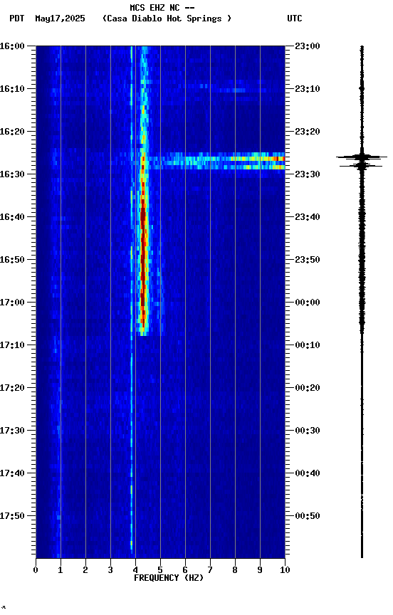Click the '00:00' UTC time label
Image resolution: width=393 pixels, height=615 pixels.
point(308,303)
